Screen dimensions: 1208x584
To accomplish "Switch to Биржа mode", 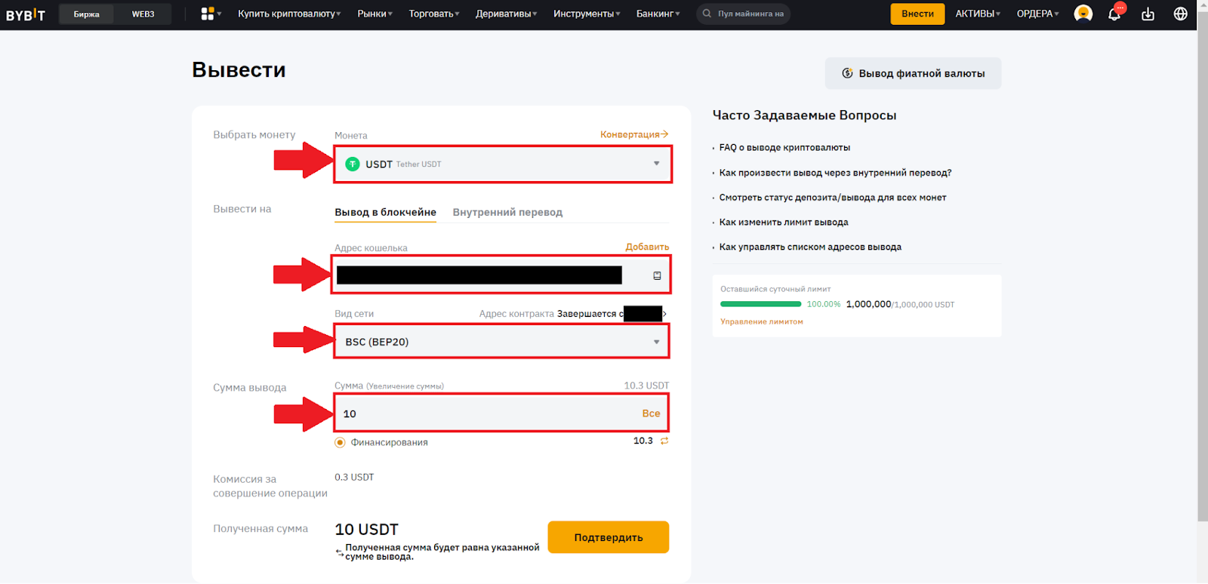I will 87,14.
